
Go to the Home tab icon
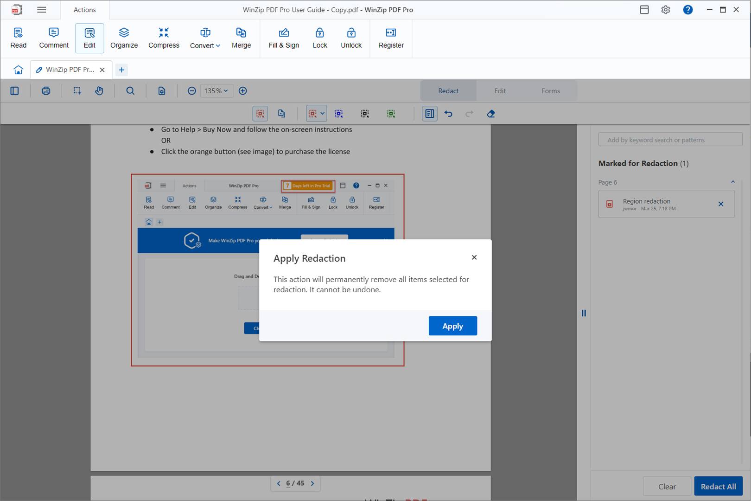point(18,70)
